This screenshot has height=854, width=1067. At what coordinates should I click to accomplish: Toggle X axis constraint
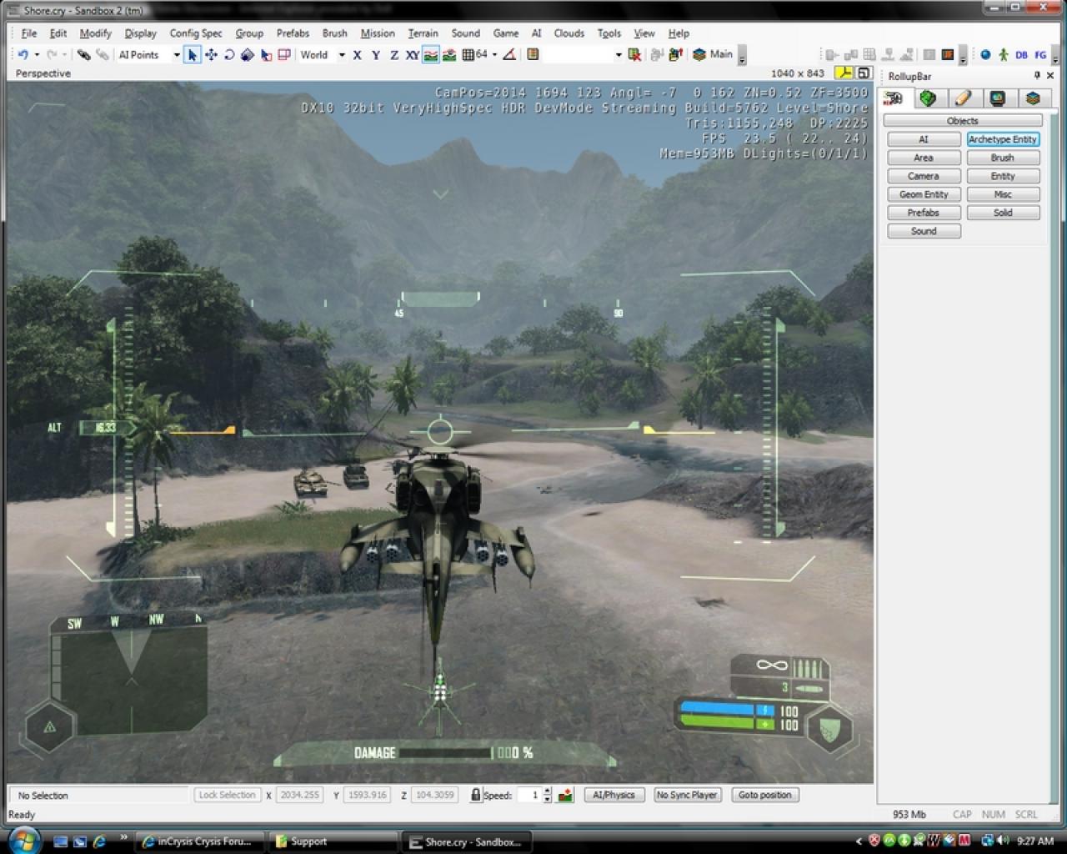pyautogui.click(x=357, y=55)
